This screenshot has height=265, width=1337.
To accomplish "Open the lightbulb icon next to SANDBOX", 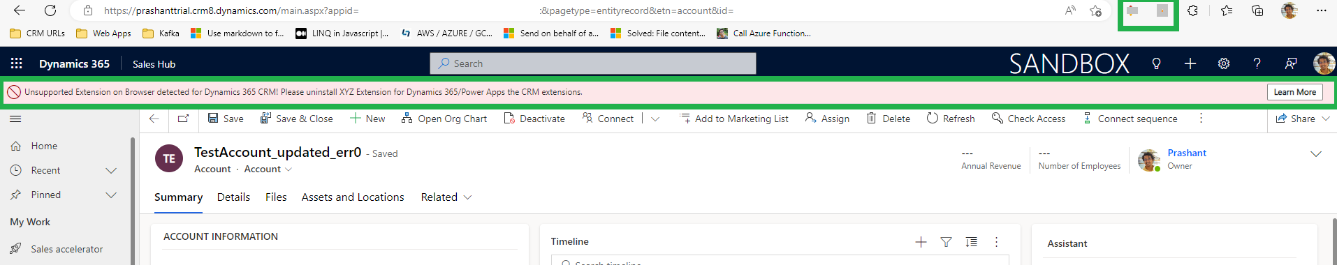I will point(1156,63).
